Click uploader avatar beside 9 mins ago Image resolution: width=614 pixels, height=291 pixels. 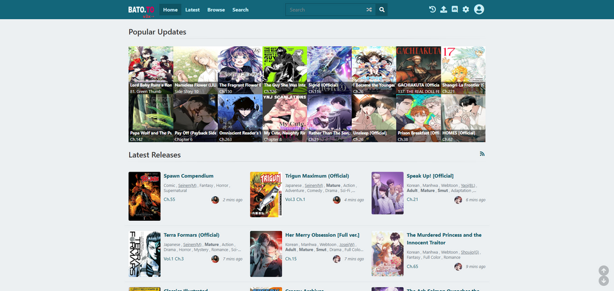pyautogui.click(x=458, y=267)
